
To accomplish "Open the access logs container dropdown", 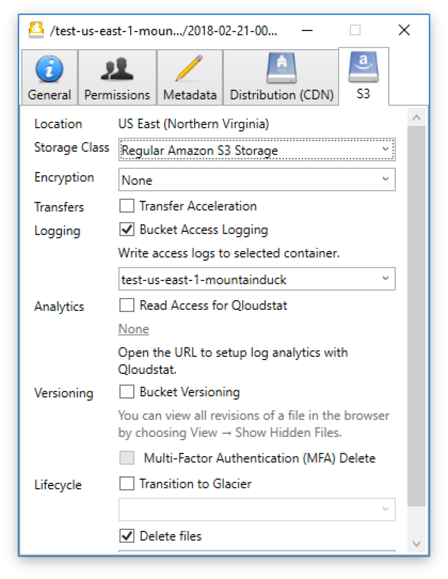I will [x=385, y=279].
